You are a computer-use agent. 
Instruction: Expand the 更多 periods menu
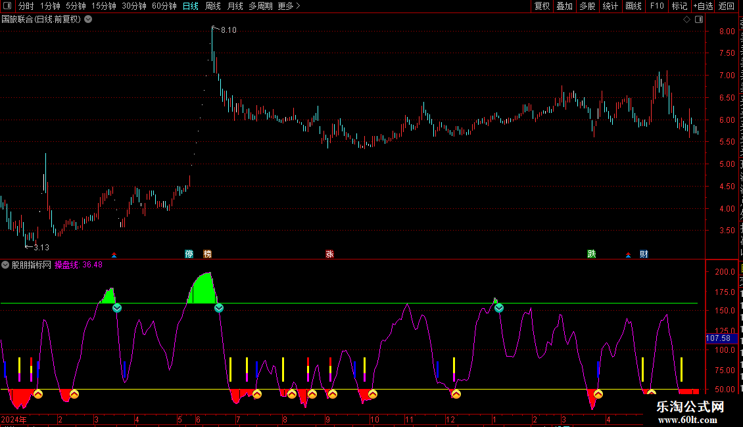(x=289, y=6)
